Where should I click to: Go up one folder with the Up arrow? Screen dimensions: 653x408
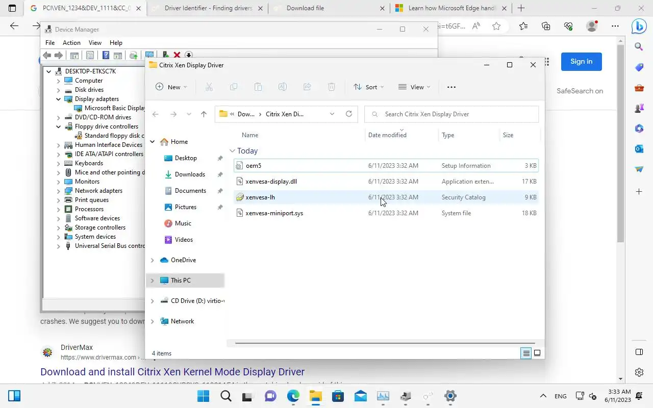pos(204,114)
